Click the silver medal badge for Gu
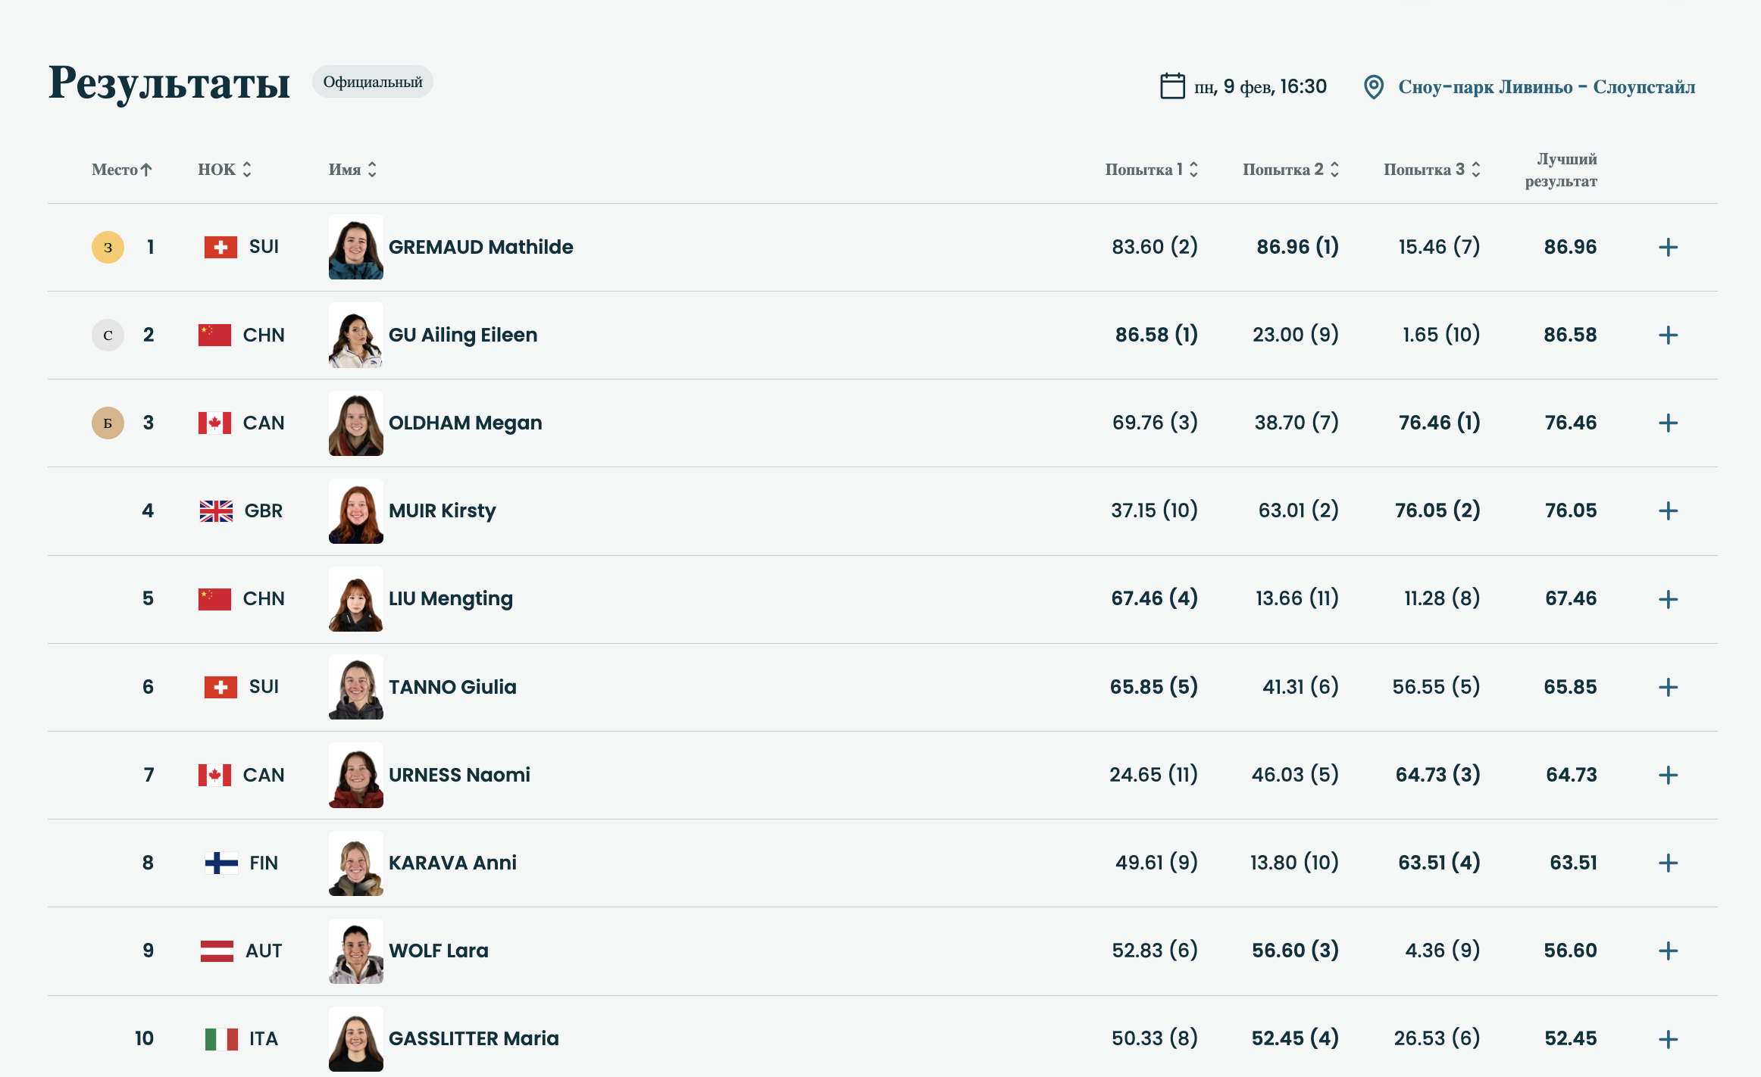This screenshot has width=1761, height=1077. [x=108, y=335]
